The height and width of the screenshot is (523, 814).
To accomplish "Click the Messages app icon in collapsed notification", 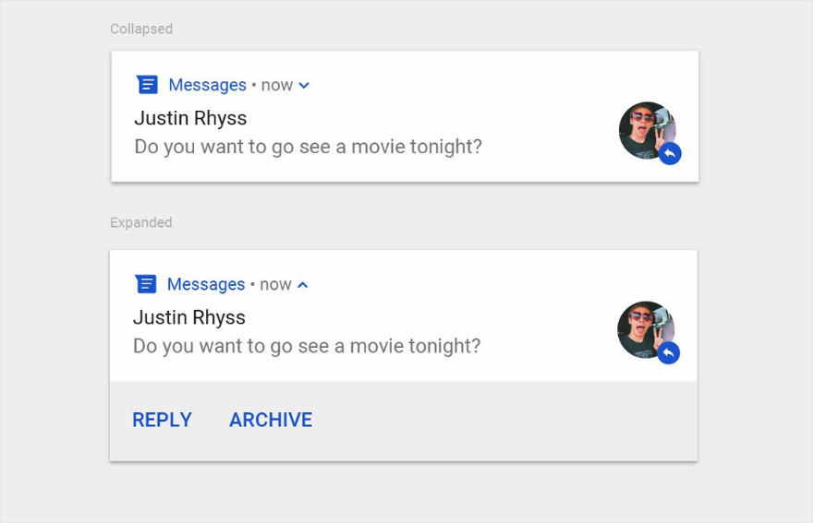I will tap(147, 85).
